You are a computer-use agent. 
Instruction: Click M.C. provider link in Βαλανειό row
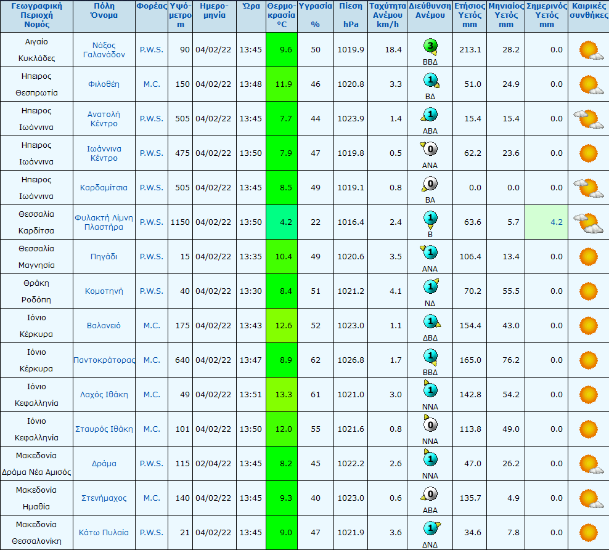pyautogui.click(x=152, y=326)
